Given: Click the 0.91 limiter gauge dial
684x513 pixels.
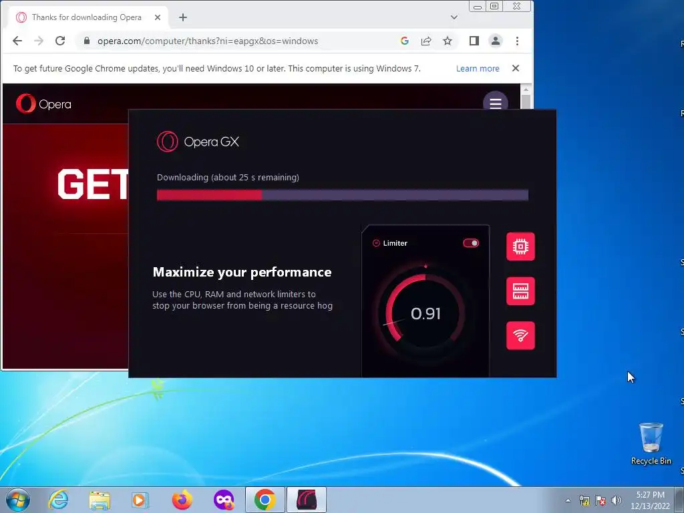Looking at the screenshot, I should pos(425,313).
